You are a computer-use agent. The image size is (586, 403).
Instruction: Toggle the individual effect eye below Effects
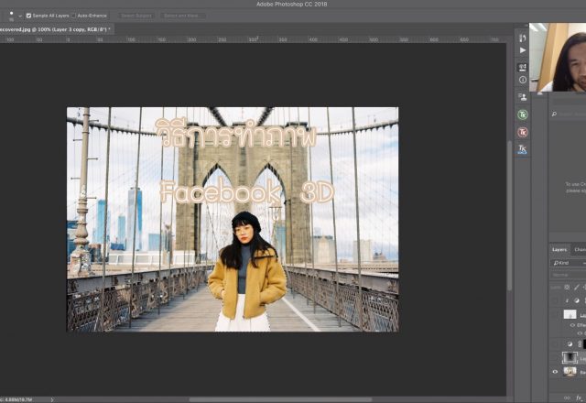(x=580, y=333)
